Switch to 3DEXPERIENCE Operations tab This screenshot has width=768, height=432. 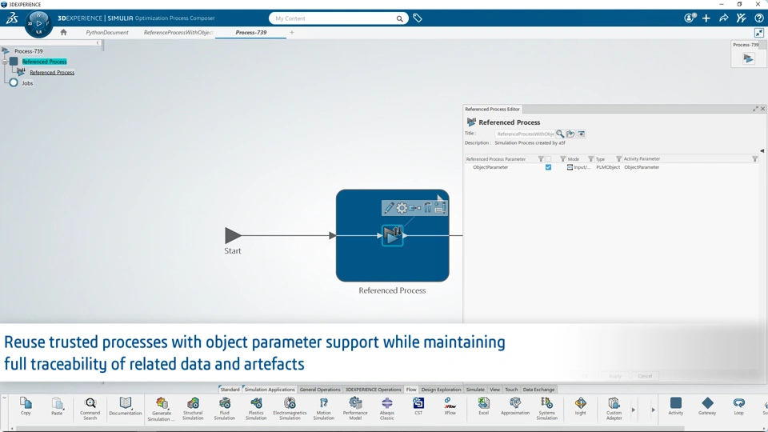374,390
